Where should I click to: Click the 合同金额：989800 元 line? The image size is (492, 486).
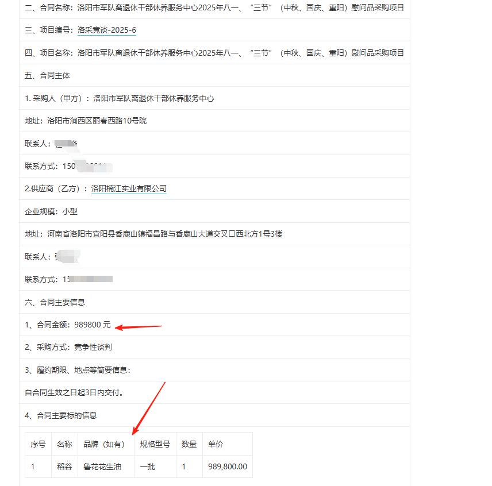tap(68, 325)
